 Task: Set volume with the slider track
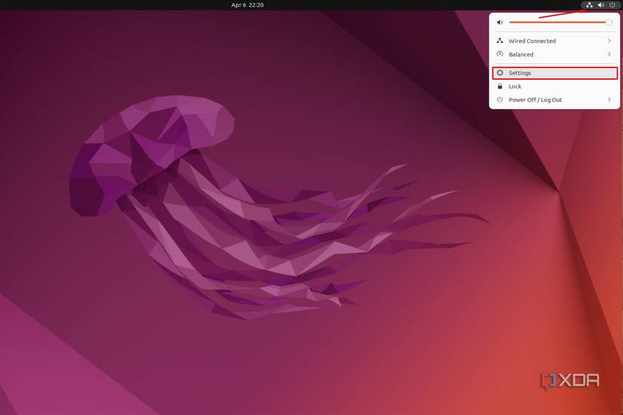pos(560,22)
